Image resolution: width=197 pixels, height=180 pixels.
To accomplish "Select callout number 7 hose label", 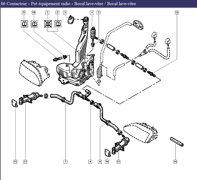I will click(x=65, y=162).
